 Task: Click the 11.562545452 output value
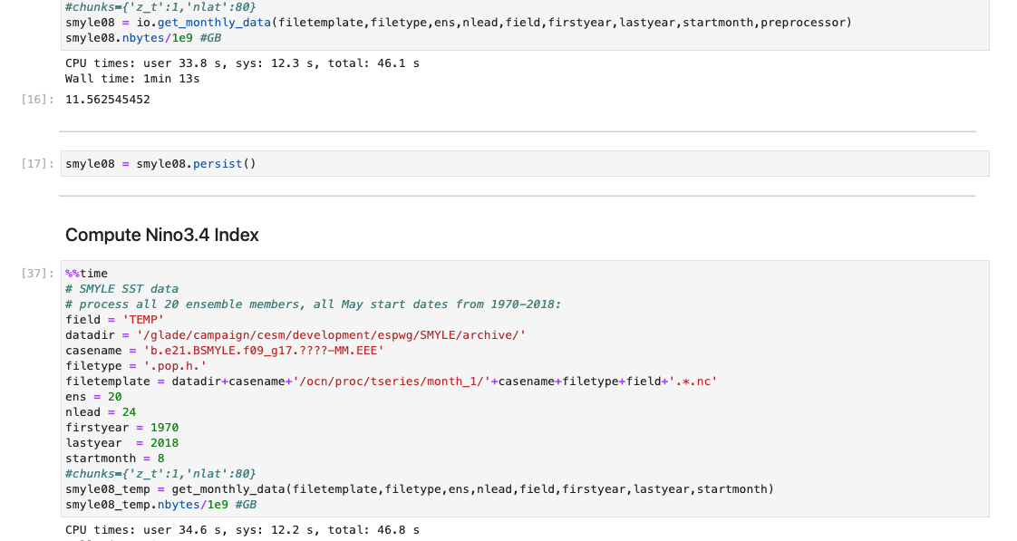pyautogui.click(x=108, y=100)
